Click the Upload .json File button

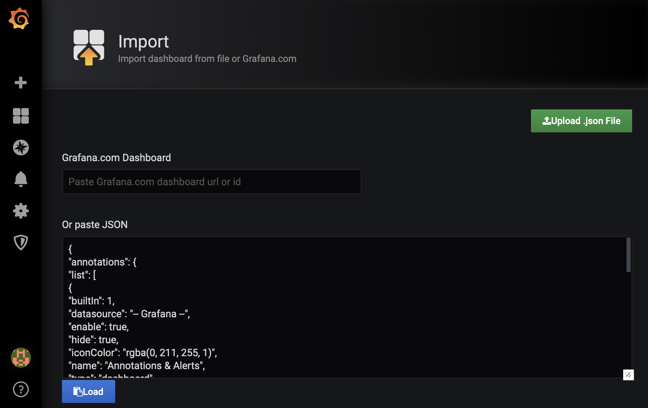pos(581,121)
